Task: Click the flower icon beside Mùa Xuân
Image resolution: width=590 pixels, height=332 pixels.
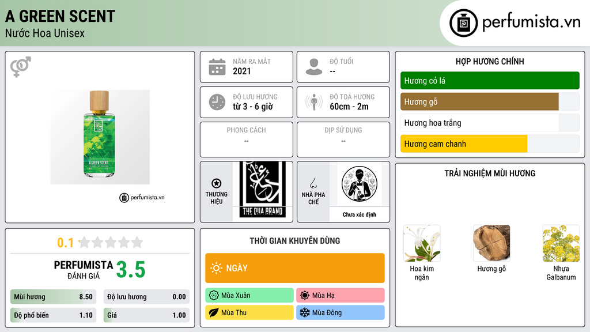Action: (214, 296)
